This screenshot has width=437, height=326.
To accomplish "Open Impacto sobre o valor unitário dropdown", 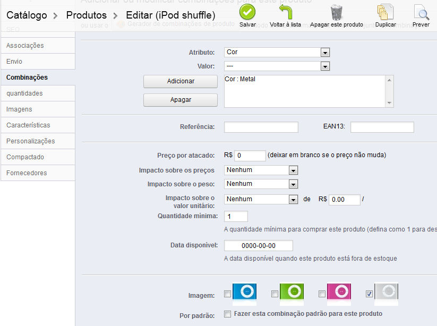I will [x=261, y=199].
